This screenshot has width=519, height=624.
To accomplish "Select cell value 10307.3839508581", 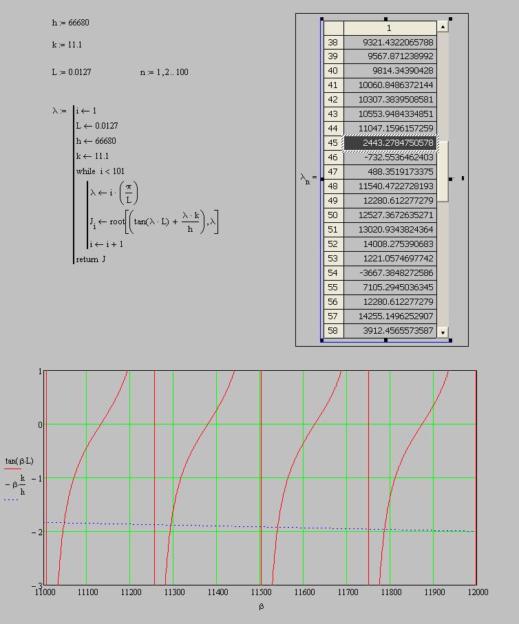I will click(x=390, y=100).
